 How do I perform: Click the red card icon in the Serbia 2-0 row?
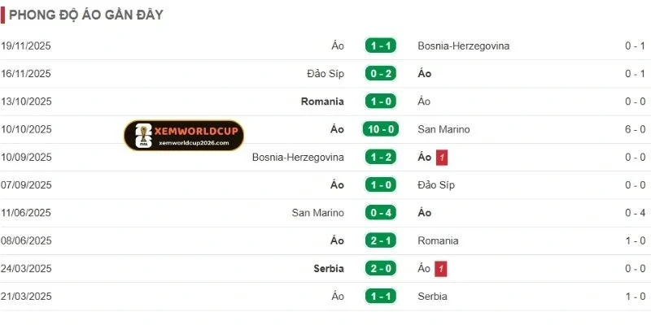tap(441, 268)
